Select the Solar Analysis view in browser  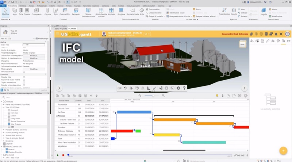(16, 124)
